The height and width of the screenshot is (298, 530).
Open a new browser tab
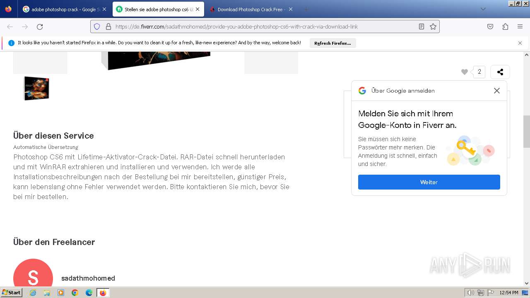[x=306, y=9]
